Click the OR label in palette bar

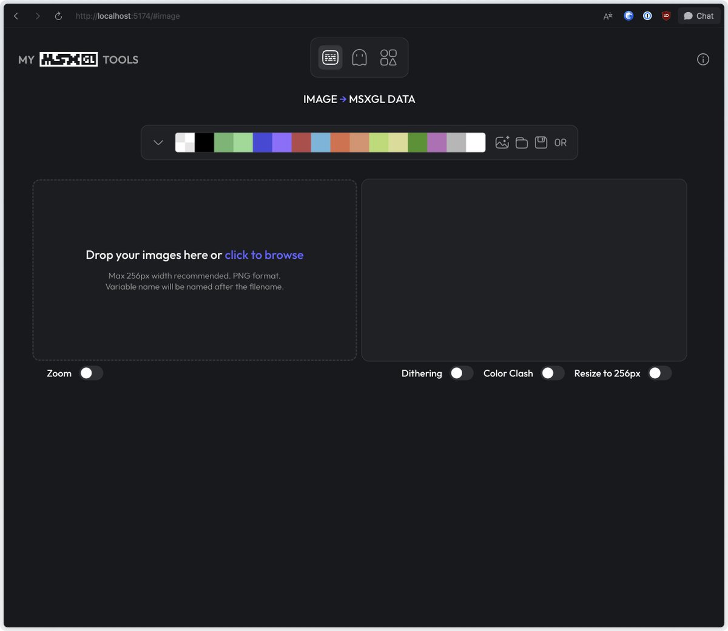[x=561, y=143]
